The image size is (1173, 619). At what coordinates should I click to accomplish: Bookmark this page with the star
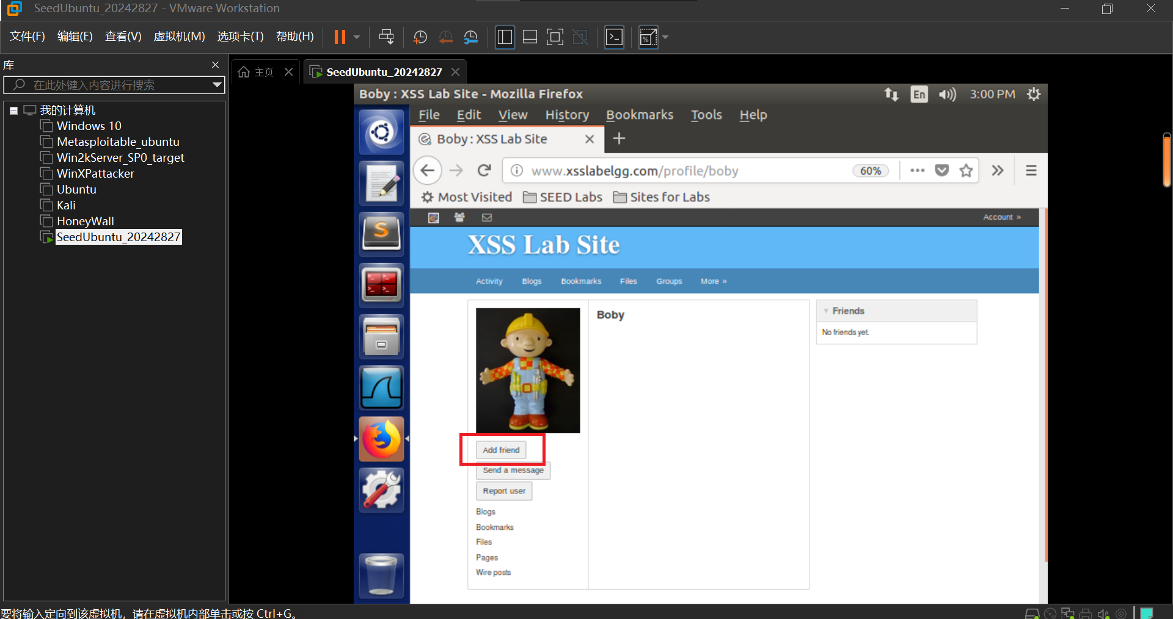[966, 170]
